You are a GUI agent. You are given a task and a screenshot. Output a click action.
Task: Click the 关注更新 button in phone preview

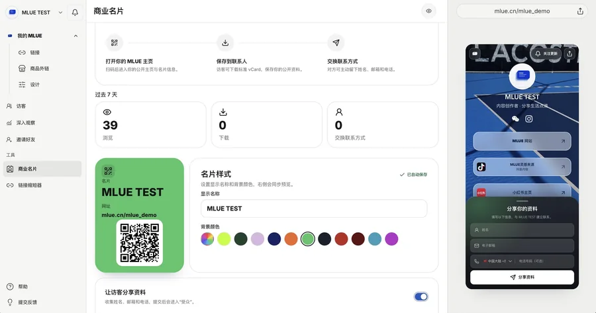point(546,54)
